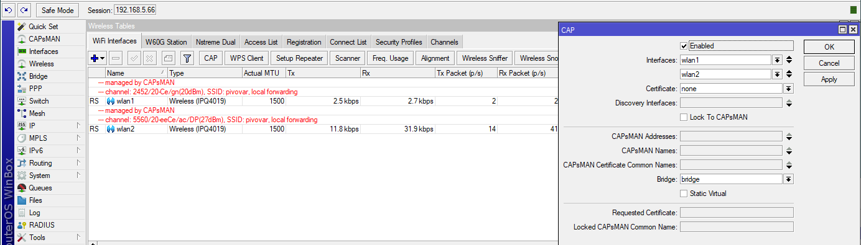This screenshot has width=861, height=245.
Task: Click the Redo arrow icon
Action: point(24,10)
